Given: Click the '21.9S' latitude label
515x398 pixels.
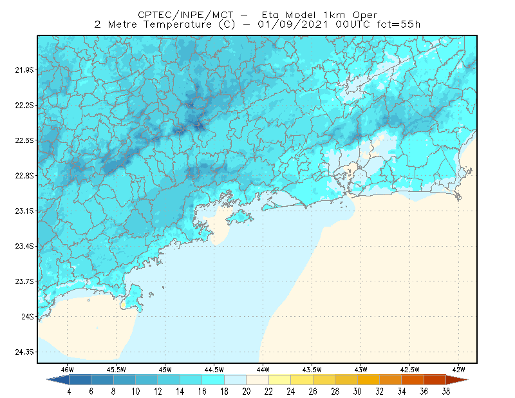Looking at the screenshot, I should [24, 70].
